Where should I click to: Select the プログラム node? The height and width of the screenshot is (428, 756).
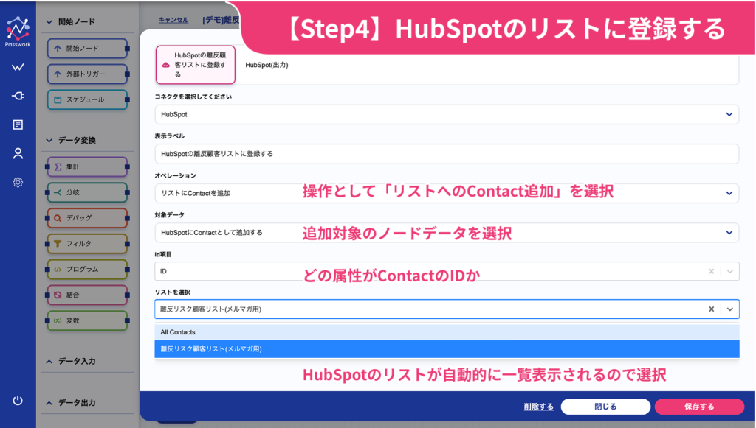(x=87, y=270)
